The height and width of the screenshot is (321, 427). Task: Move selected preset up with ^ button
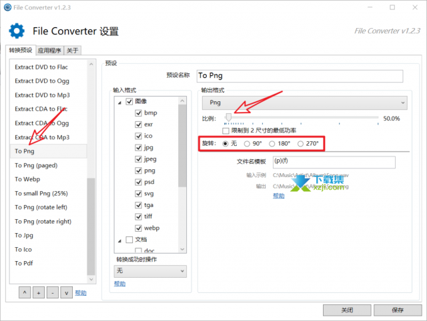pos(25,293)
